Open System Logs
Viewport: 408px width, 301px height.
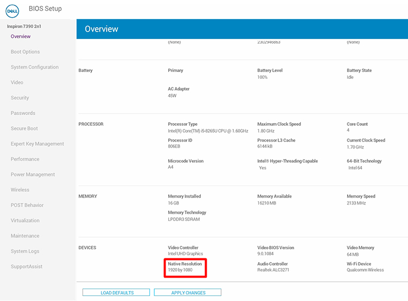(25, 251)
